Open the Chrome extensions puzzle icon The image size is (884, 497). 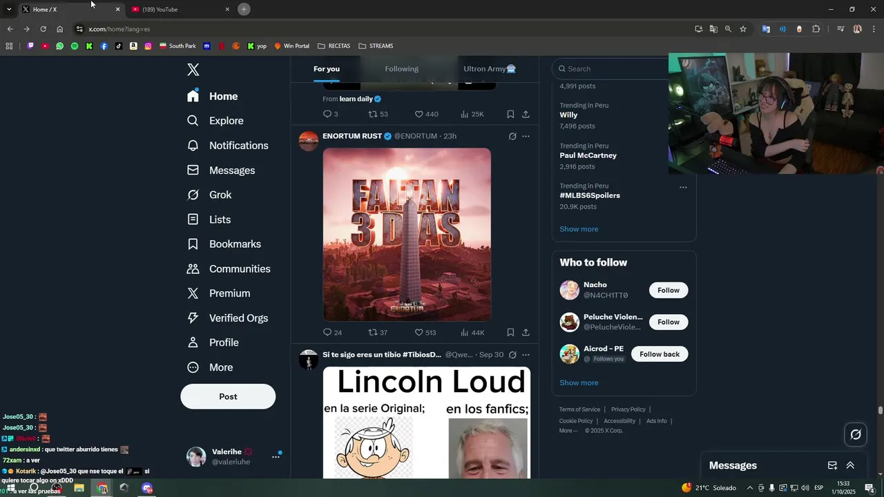click(816, 29)
